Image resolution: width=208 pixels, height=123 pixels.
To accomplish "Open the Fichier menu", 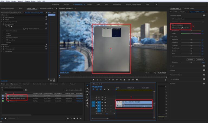I will point(2,1).
